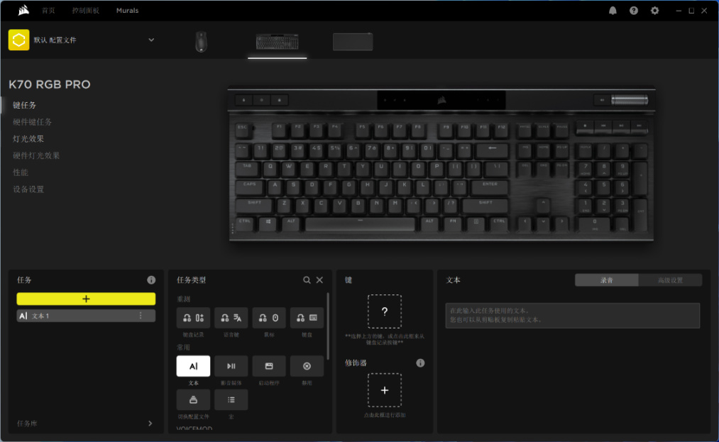Select the 文本 1 task row

[x=86, y=316]
